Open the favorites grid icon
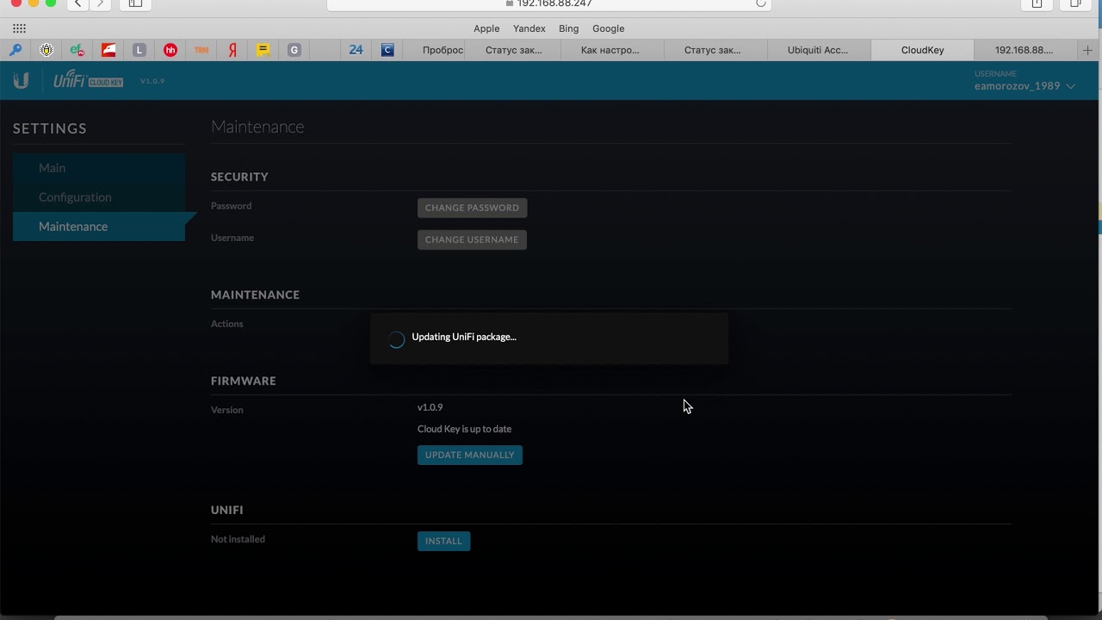 tap(19, 28)
